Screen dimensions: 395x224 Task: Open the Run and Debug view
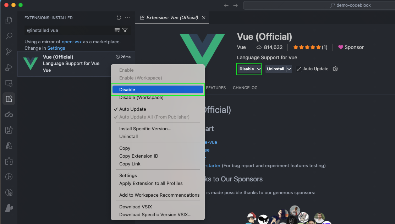pyautogui.click(x=9, y=67)
